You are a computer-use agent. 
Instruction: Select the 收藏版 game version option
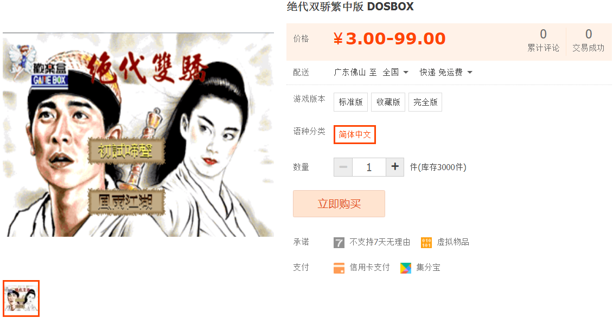388,102
